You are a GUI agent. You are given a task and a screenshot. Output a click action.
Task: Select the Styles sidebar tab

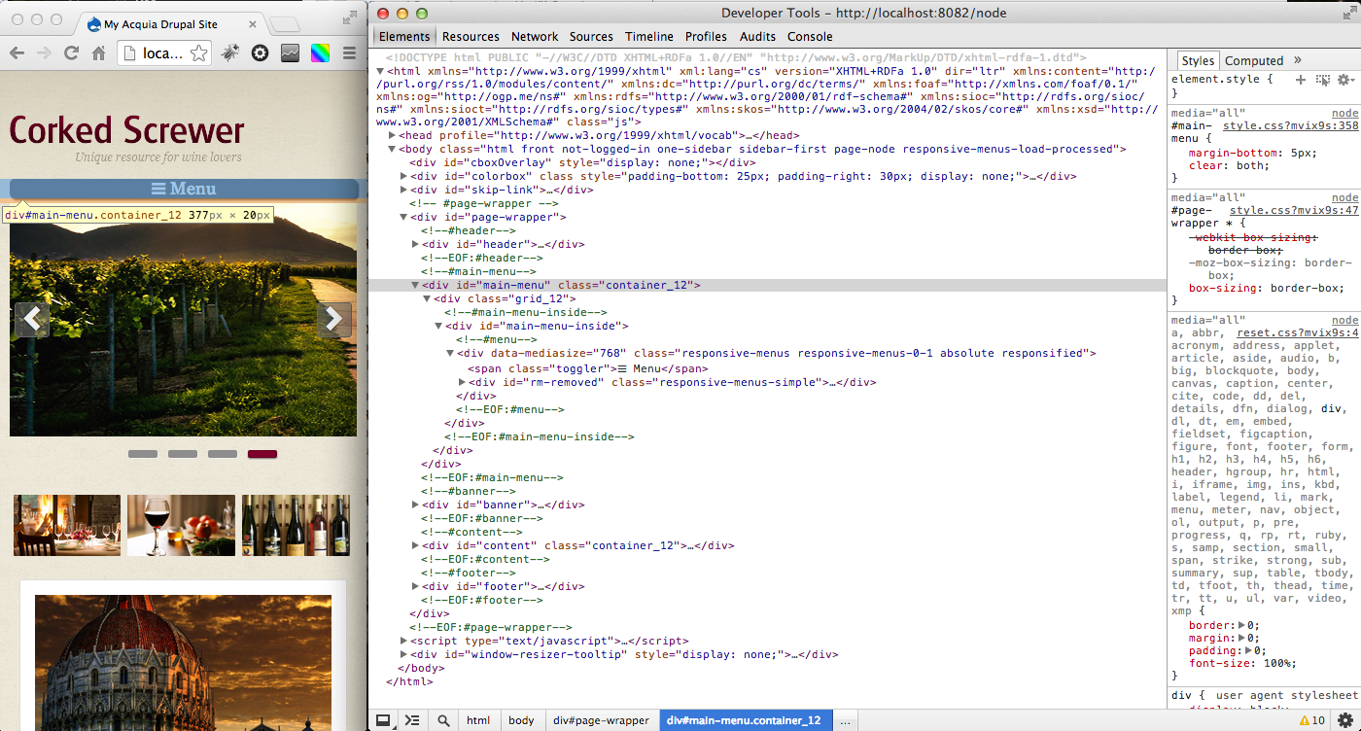[x=1198, y=60]
